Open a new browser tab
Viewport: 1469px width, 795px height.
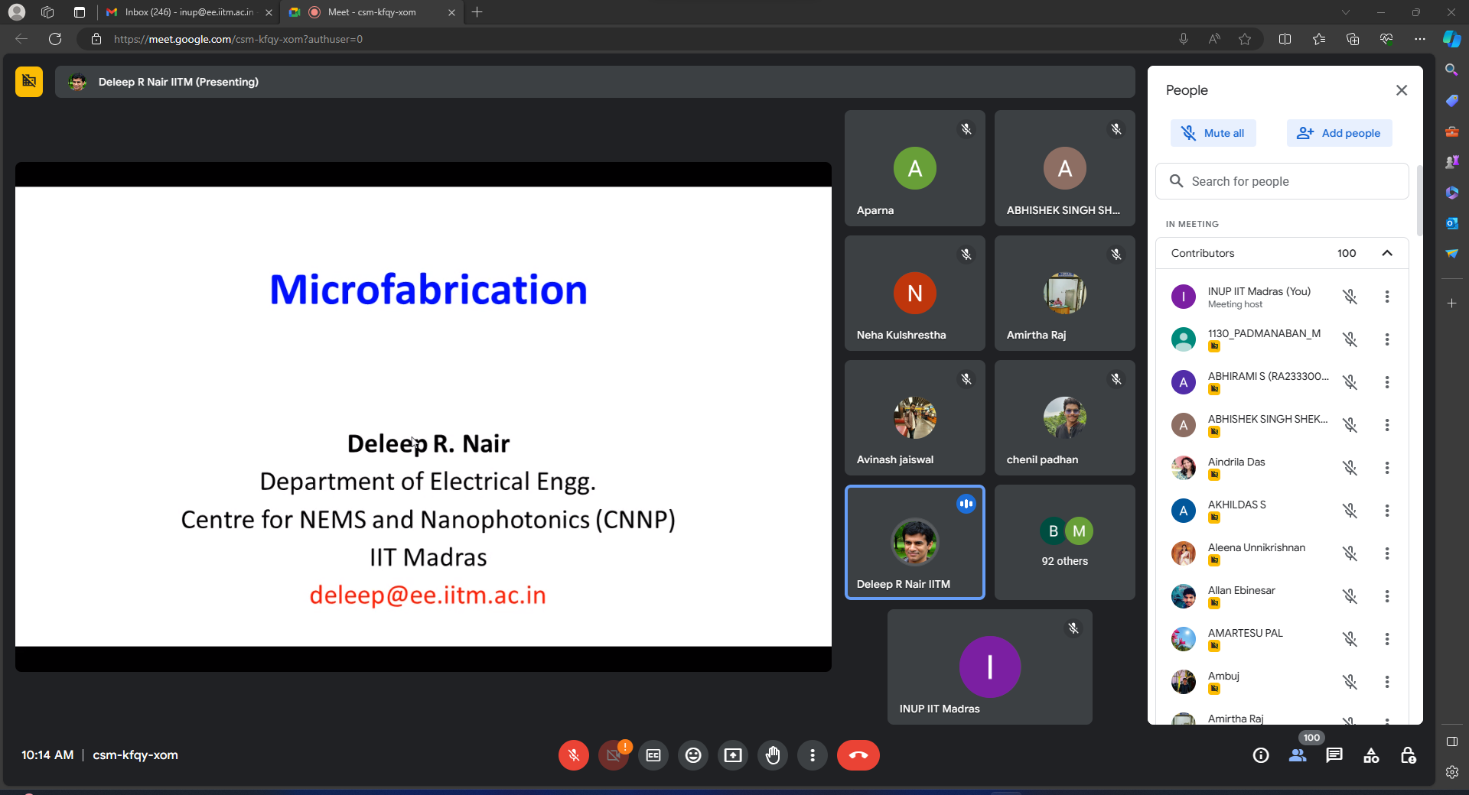click(477, 12)
